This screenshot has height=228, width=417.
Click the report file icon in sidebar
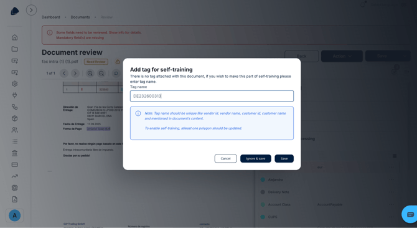[15, 199]
